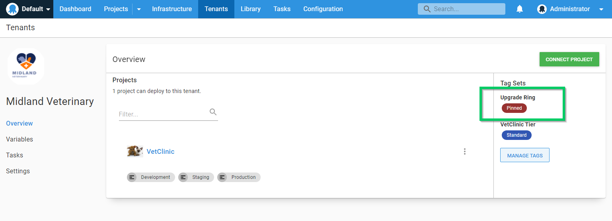Open the Administrator user menu caret
Image resolution: width=612 pixels, height=221 pixels.
click(601, 9)
